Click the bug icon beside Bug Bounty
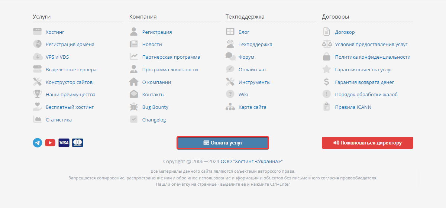The image size is (446, 208). [x=134, y=107]
